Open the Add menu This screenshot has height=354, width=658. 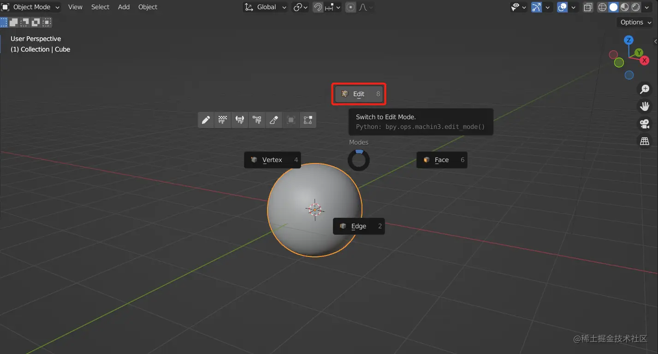124,7
